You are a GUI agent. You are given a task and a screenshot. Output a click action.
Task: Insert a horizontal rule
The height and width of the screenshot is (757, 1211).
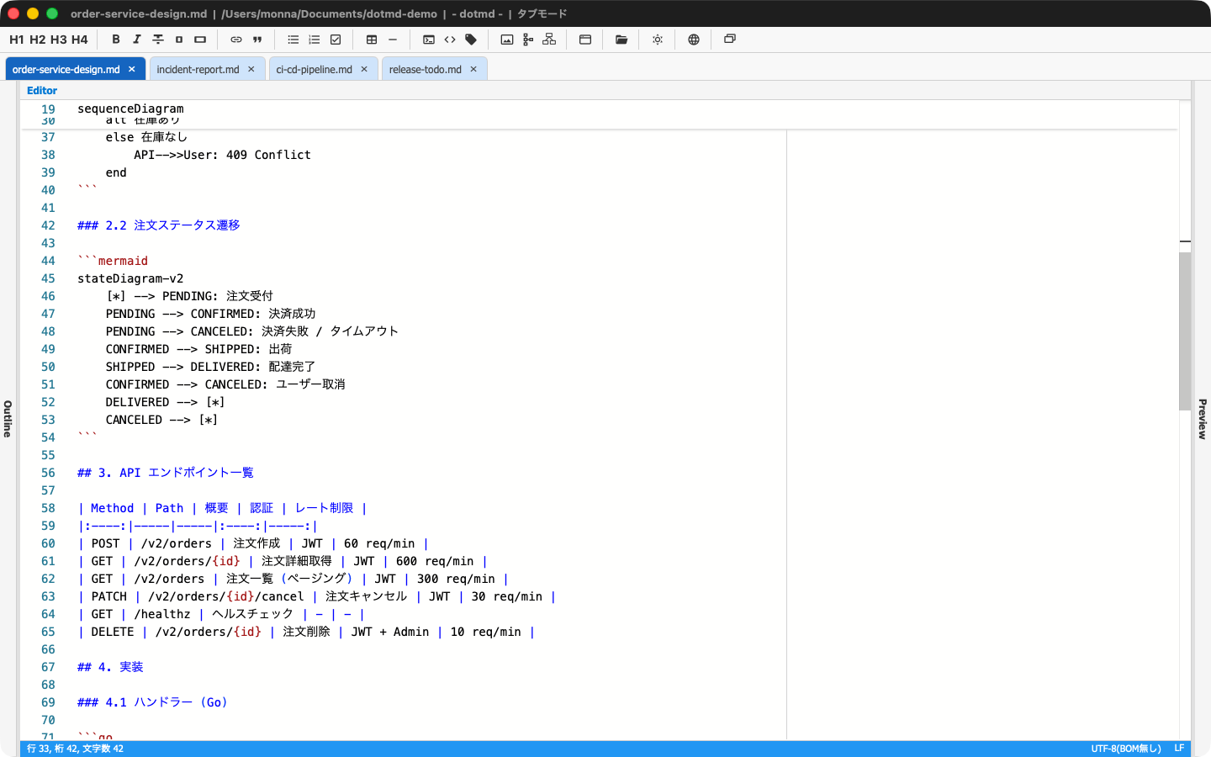(393, 40)
